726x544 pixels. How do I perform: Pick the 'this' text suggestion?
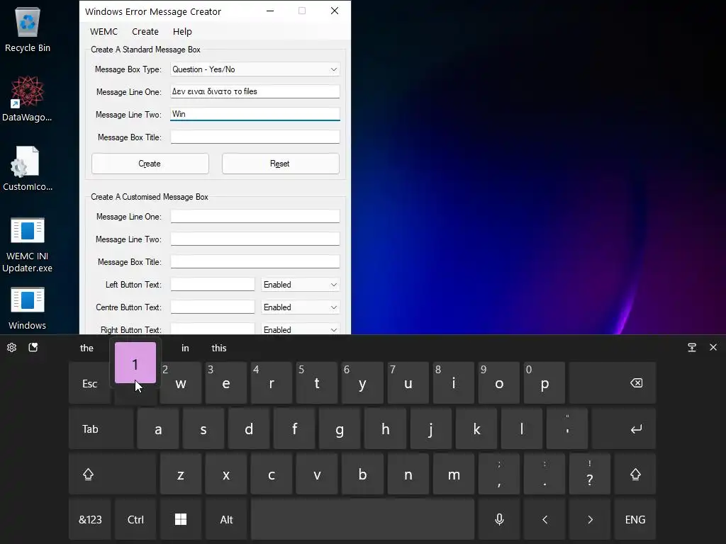(219, 348)
